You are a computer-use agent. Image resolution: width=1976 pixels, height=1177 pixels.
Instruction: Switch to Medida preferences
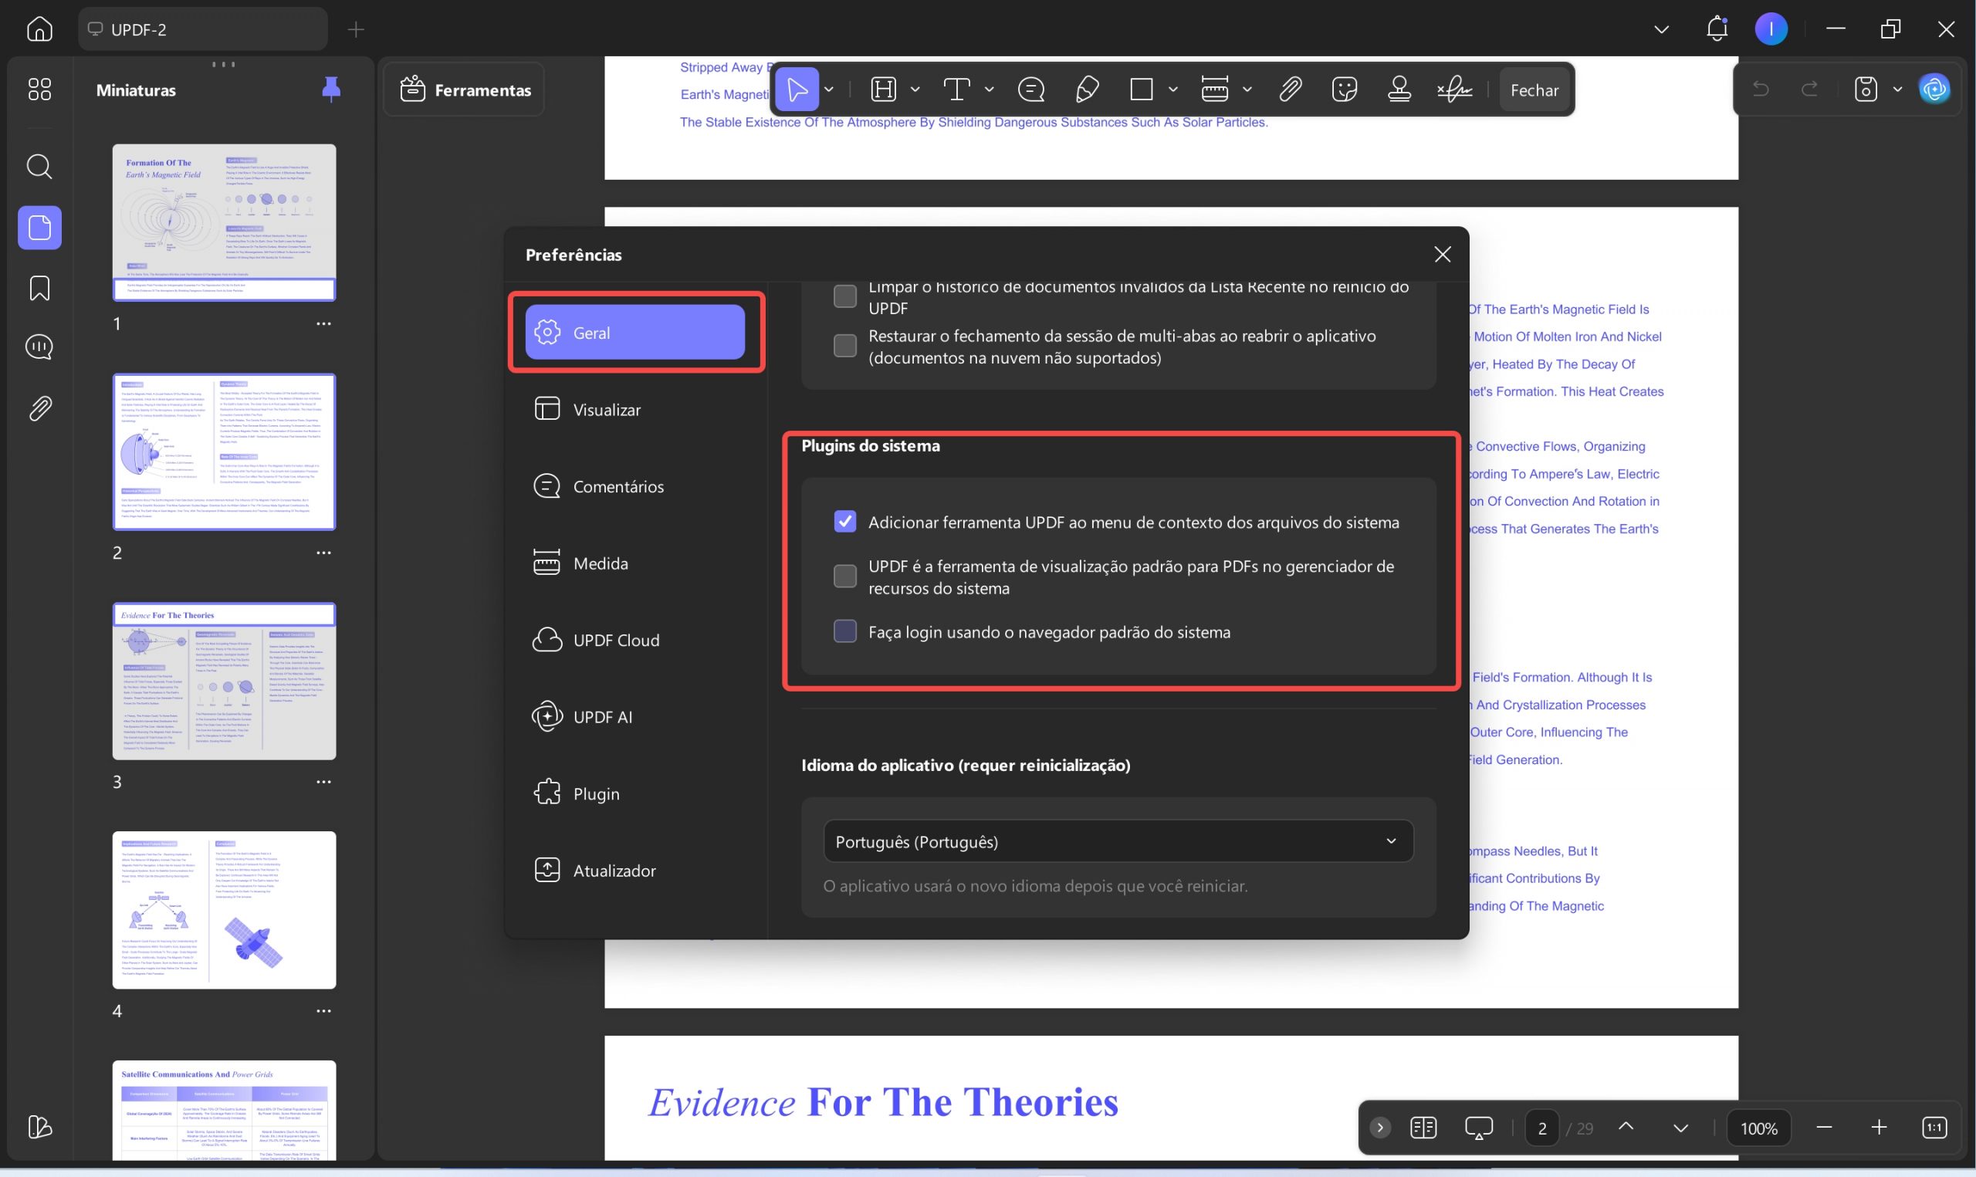pos(635,563)
